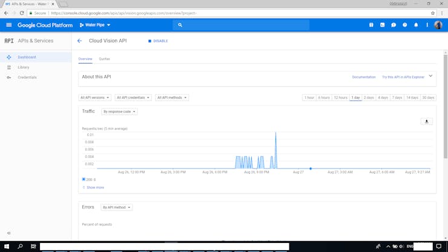448x252 pixels.
Task: Click the DISABLE button
Action: coord(158,41)
